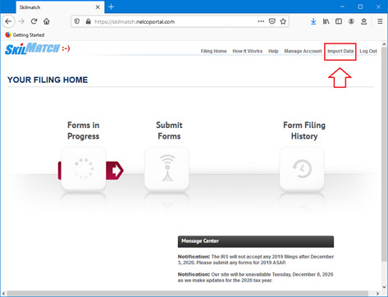Viewport: 388px width, 297px height.
Task: Go to Filing Home in the menu
Action: click(x=213, y=51)
